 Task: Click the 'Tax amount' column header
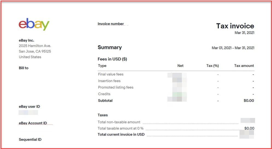click(x=244, y=66)
